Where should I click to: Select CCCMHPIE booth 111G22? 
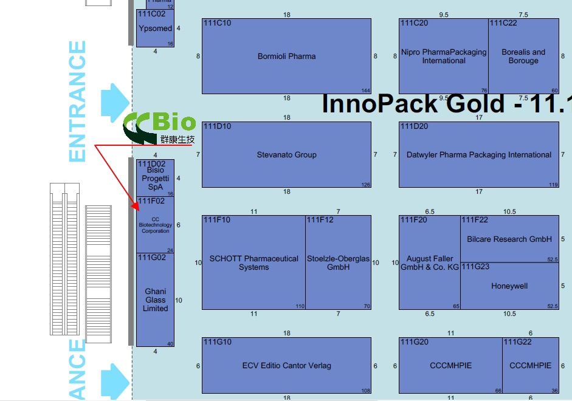coord(531,365)
